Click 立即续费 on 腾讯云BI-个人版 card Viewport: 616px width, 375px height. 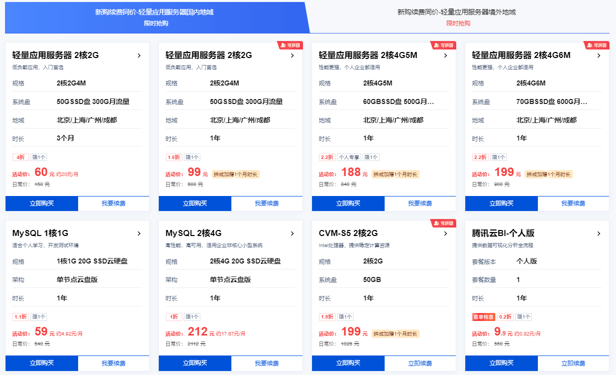click(x=573, y=363)
